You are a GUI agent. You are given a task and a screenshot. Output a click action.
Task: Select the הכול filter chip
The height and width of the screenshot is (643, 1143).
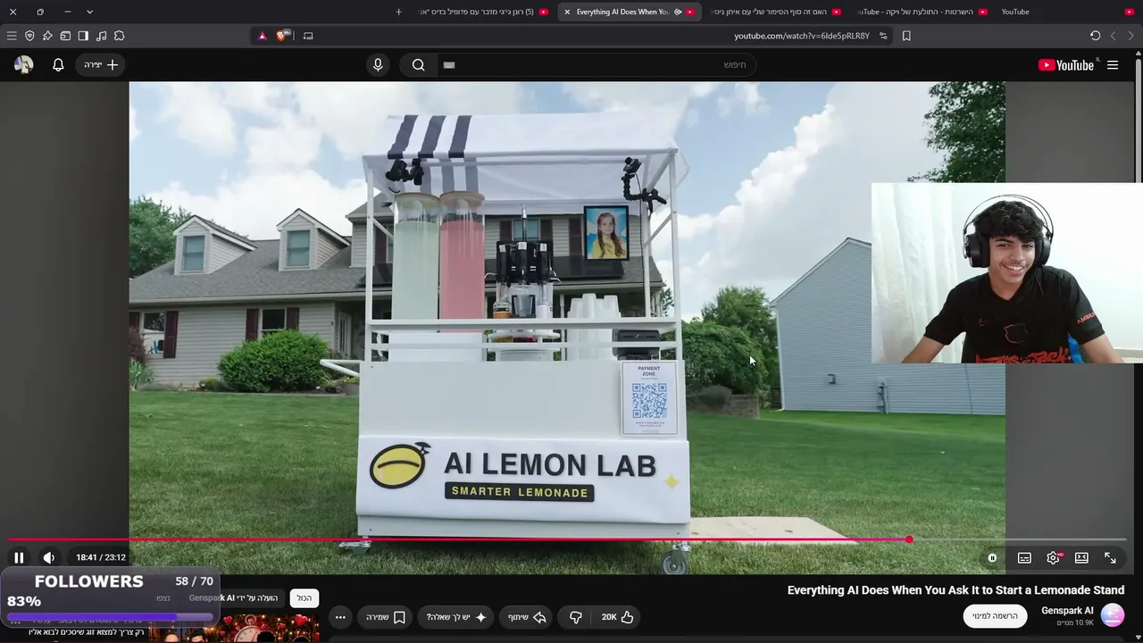(x=305, y=598)
